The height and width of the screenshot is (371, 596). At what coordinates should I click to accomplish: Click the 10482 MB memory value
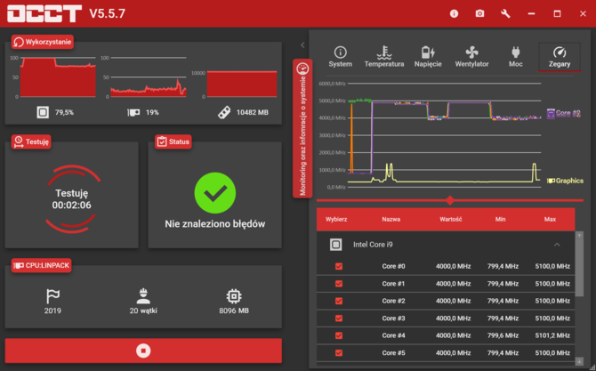click(253, 112)
